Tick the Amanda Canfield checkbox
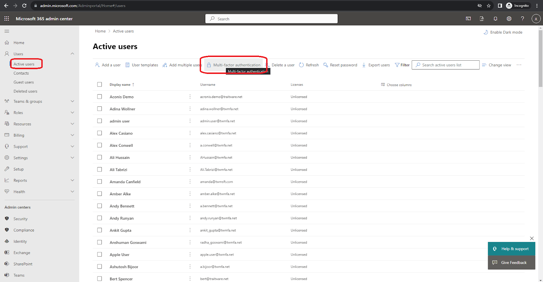The width and height of the screenshot is (543, 282). 99,182
